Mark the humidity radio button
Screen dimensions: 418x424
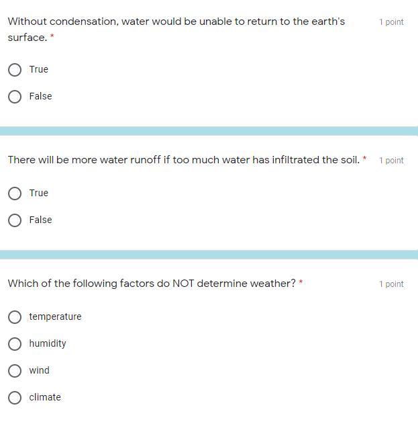[15, 343]
